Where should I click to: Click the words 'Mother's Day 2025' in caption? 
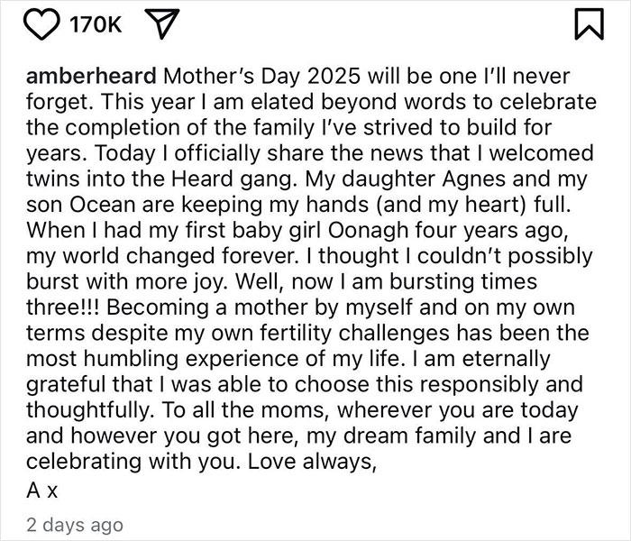coord(261,76)
